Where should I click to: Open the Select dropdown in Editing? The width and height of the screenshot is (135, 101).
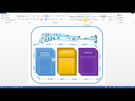pyautogui.click(x=121, y=20)
